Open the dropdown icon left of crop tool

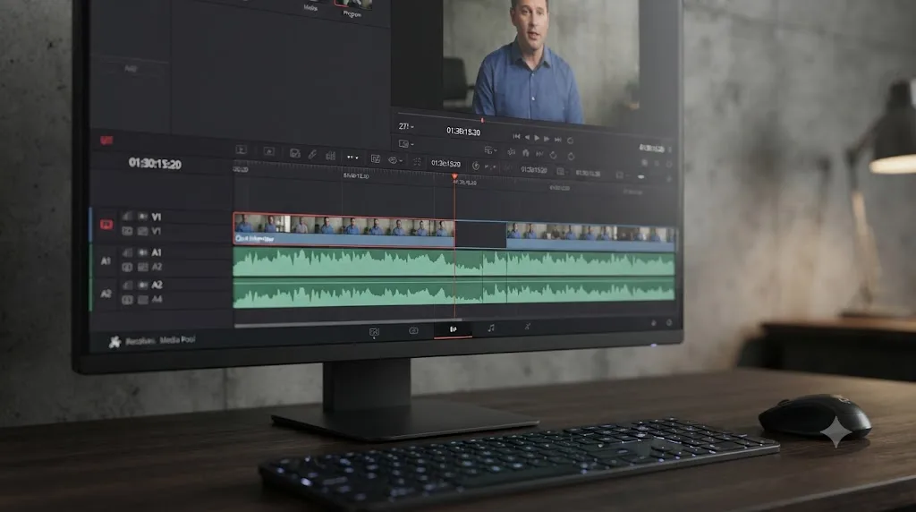[491, 150]
